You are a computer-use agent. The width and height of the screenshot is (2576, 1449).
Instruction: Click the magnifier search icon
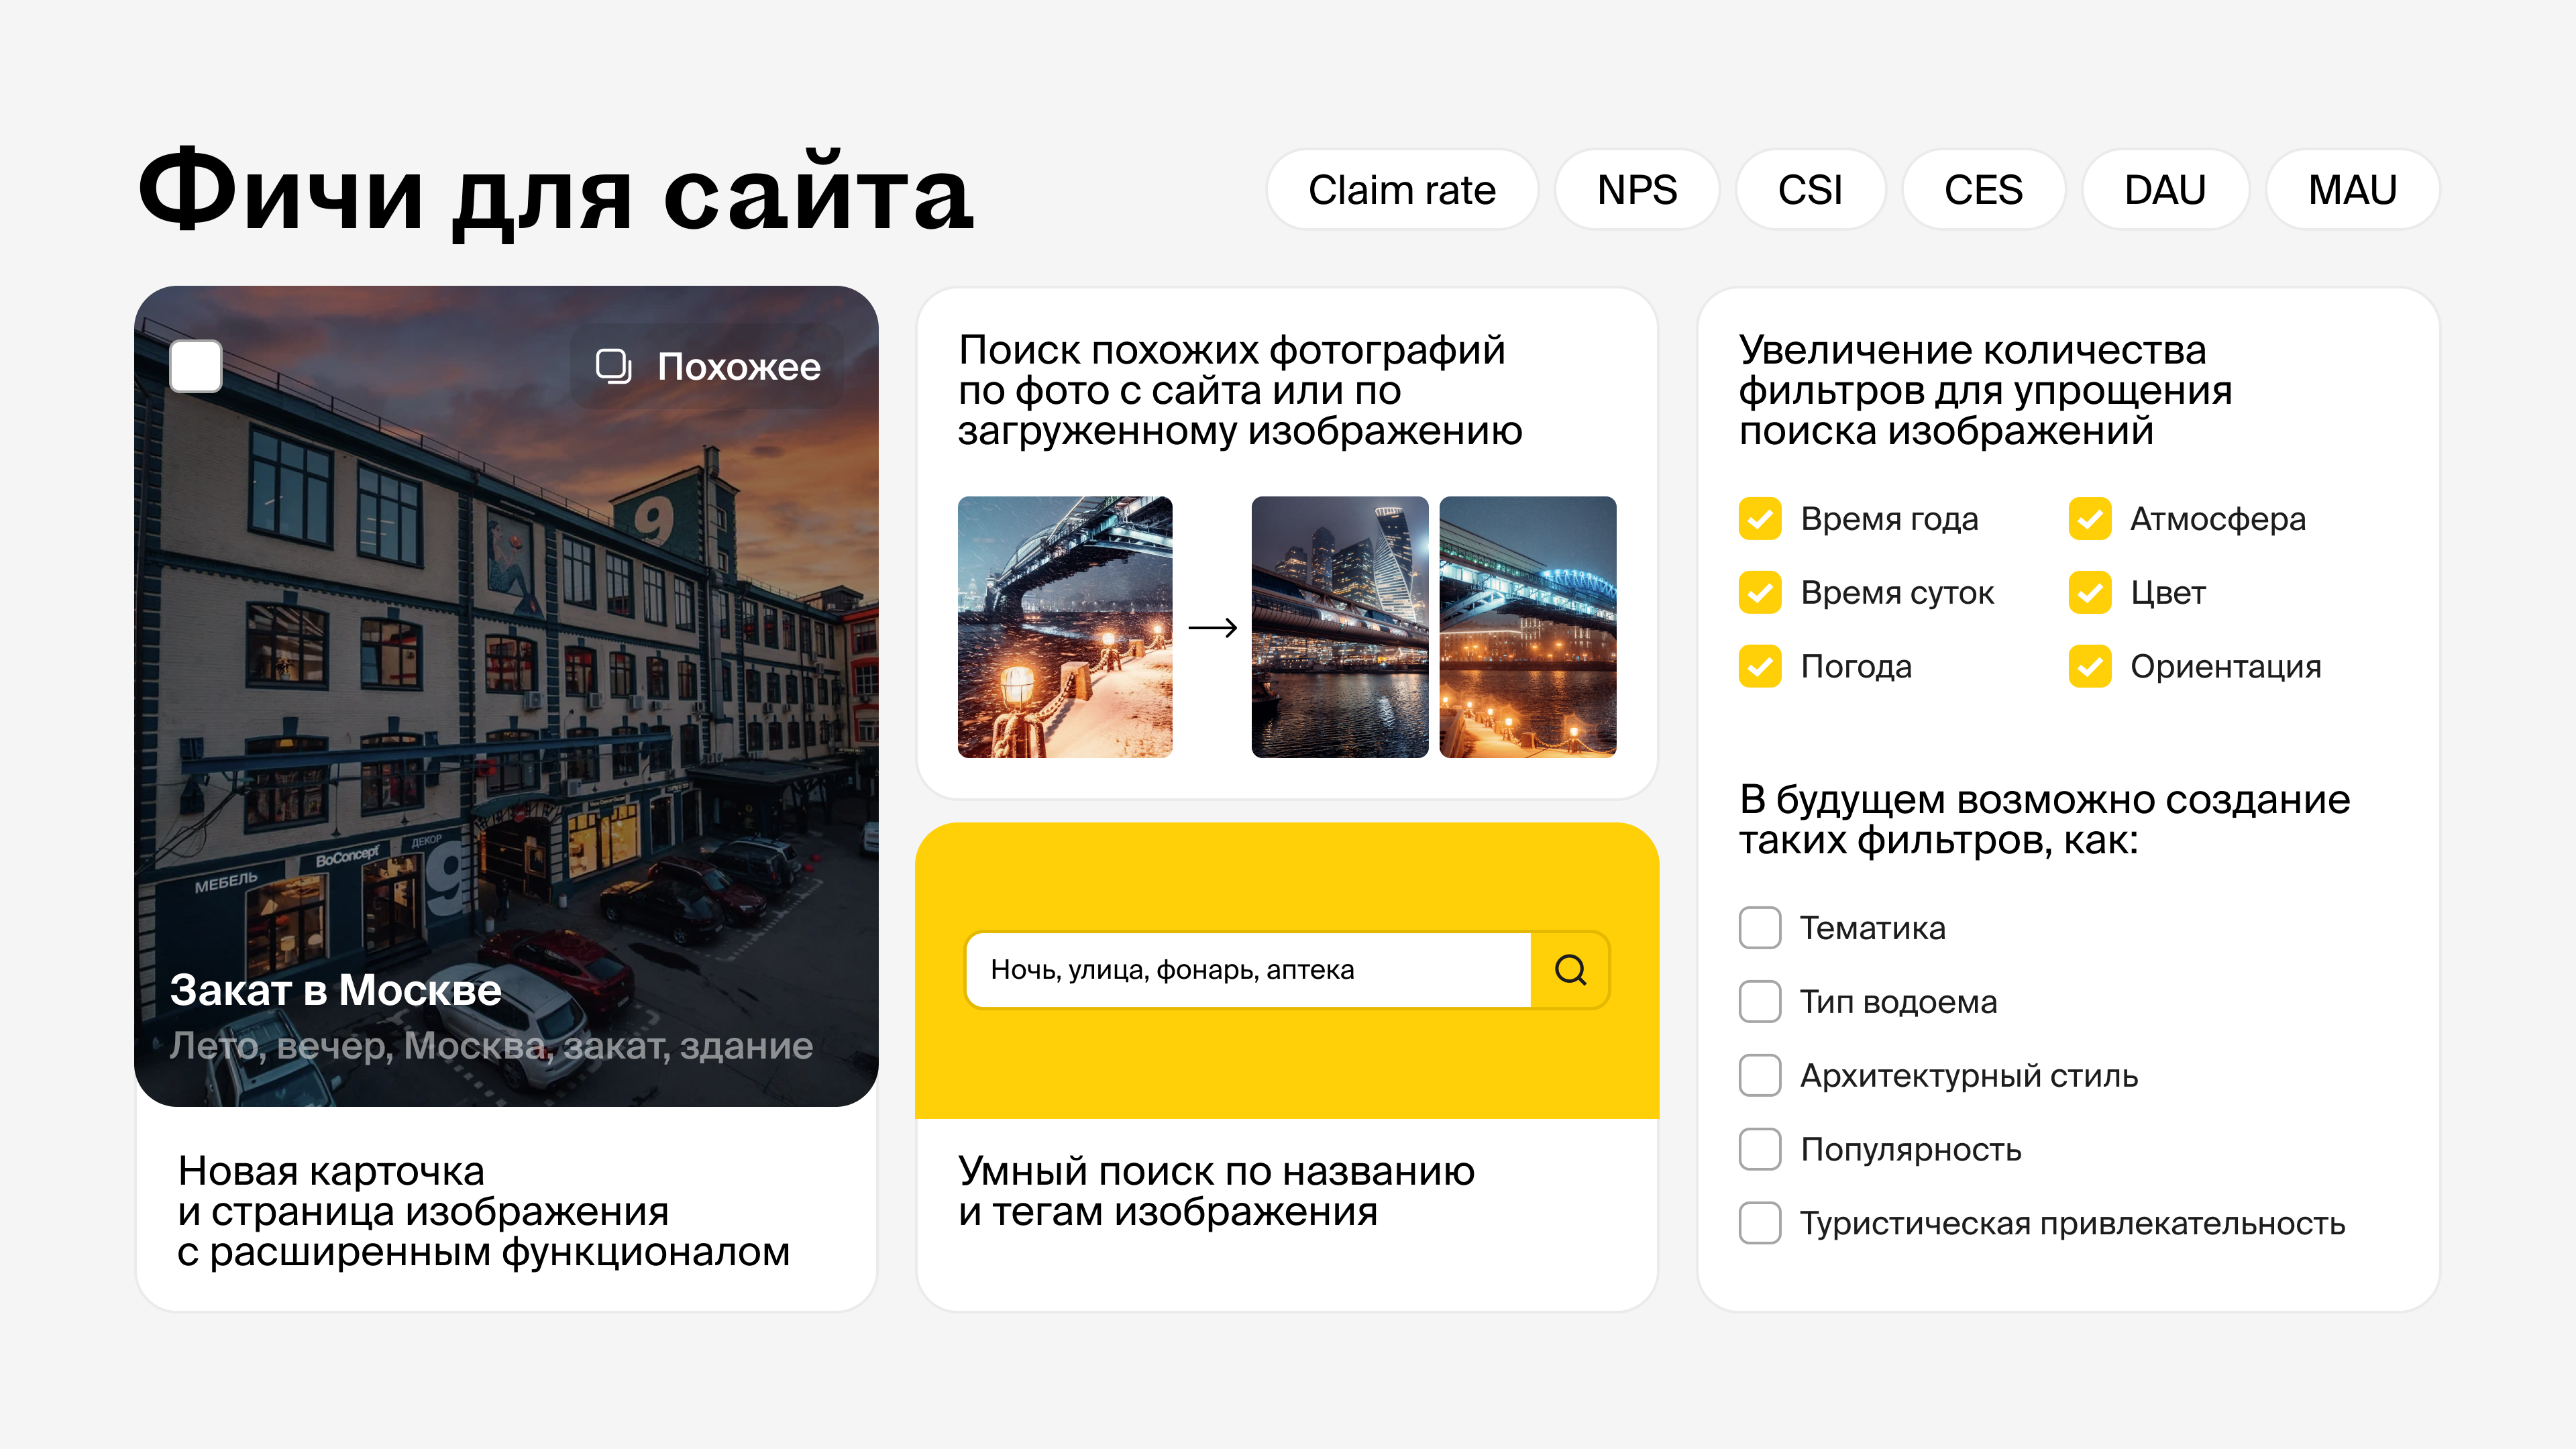coord(1570,969)
